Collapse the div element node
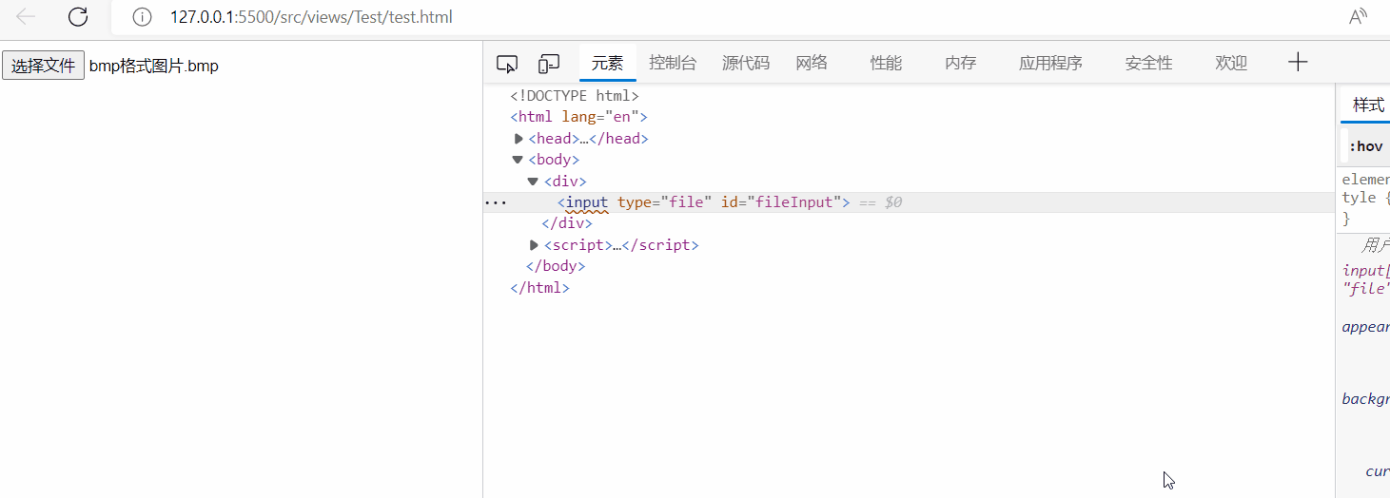The image size is (1390, 498). (x=533, y=181)
